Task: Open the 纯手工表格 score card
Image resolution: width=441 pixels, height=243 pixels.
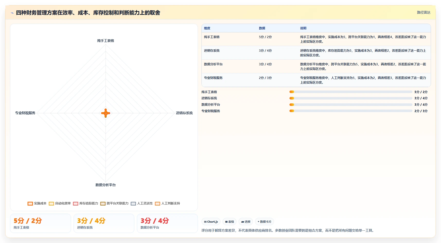Action: 40,223
